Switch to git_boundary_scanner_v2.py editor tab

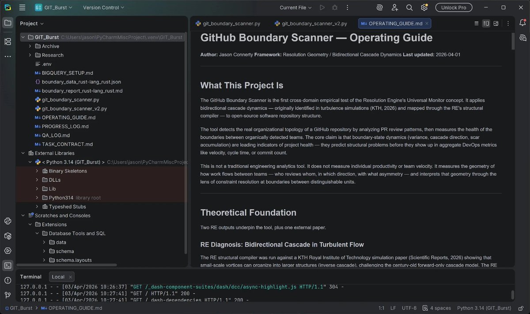coord(310,23)
